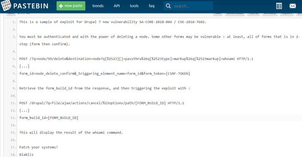
Task: Click the search magnifier icon
Action: point(168,6)
